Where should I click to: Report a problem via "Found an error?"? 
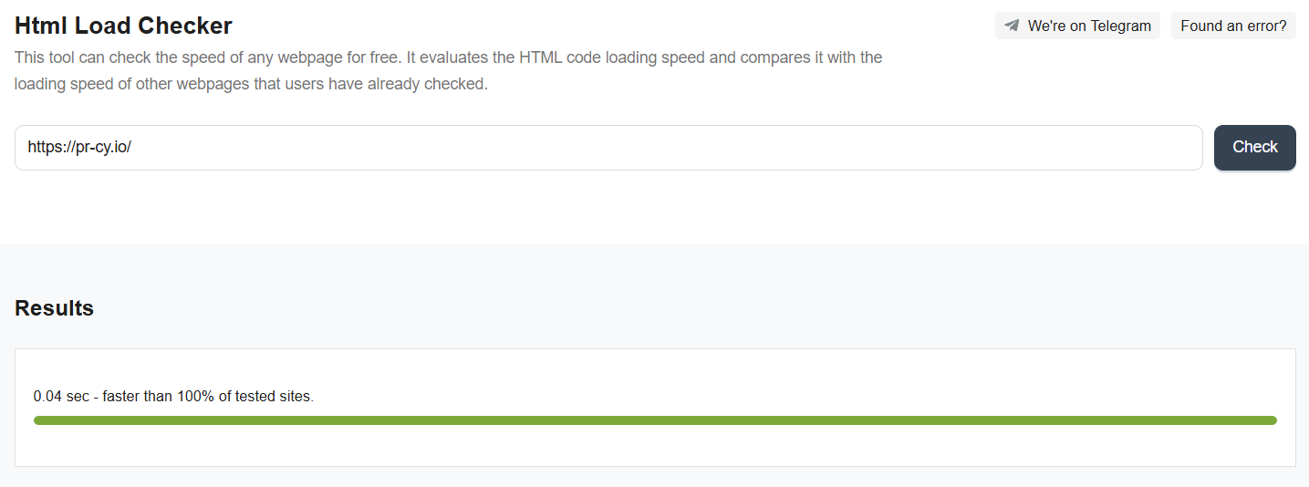1233,26
